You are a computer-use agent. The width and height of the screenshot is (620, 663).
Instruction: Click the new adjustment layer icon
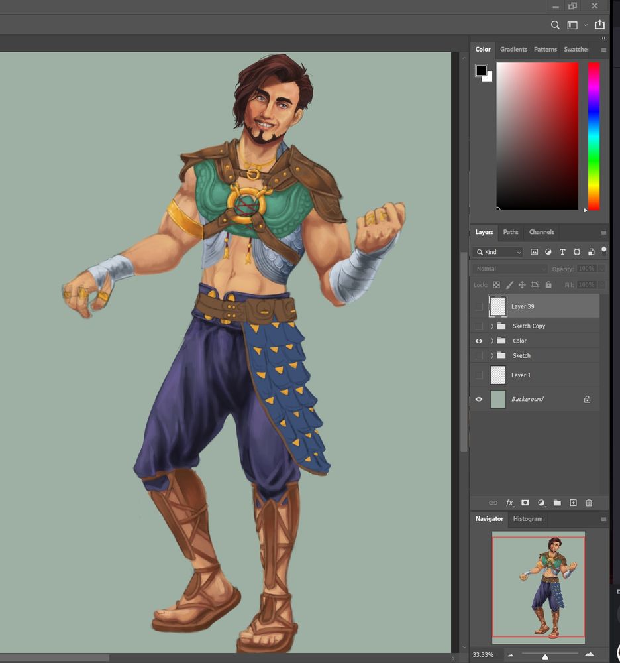pyautogui.click(x=541, y=503)
